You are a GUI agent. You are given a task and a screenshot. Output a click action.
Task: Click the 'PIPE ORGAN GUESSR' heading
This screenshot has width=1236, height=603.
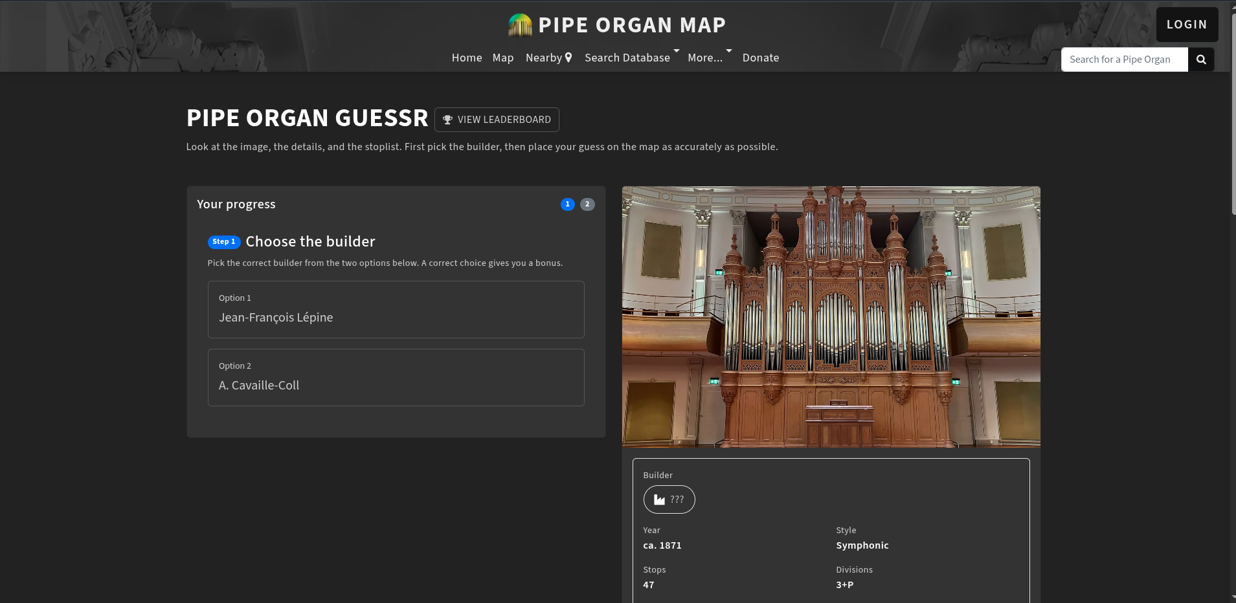pyautogui.click(x=307, y=118)
